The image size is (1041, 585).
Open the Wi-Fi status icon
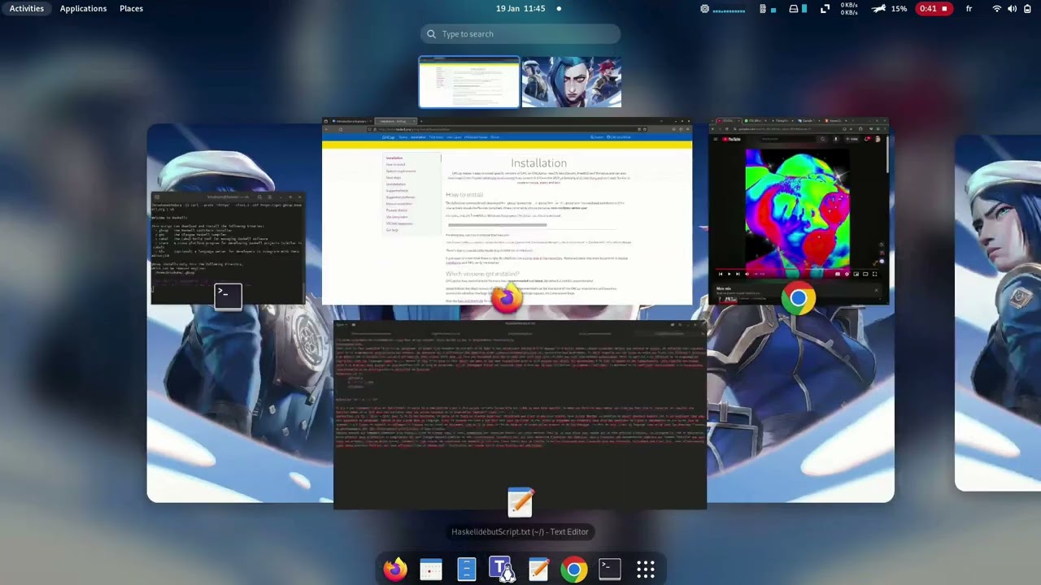pos(997,9)
